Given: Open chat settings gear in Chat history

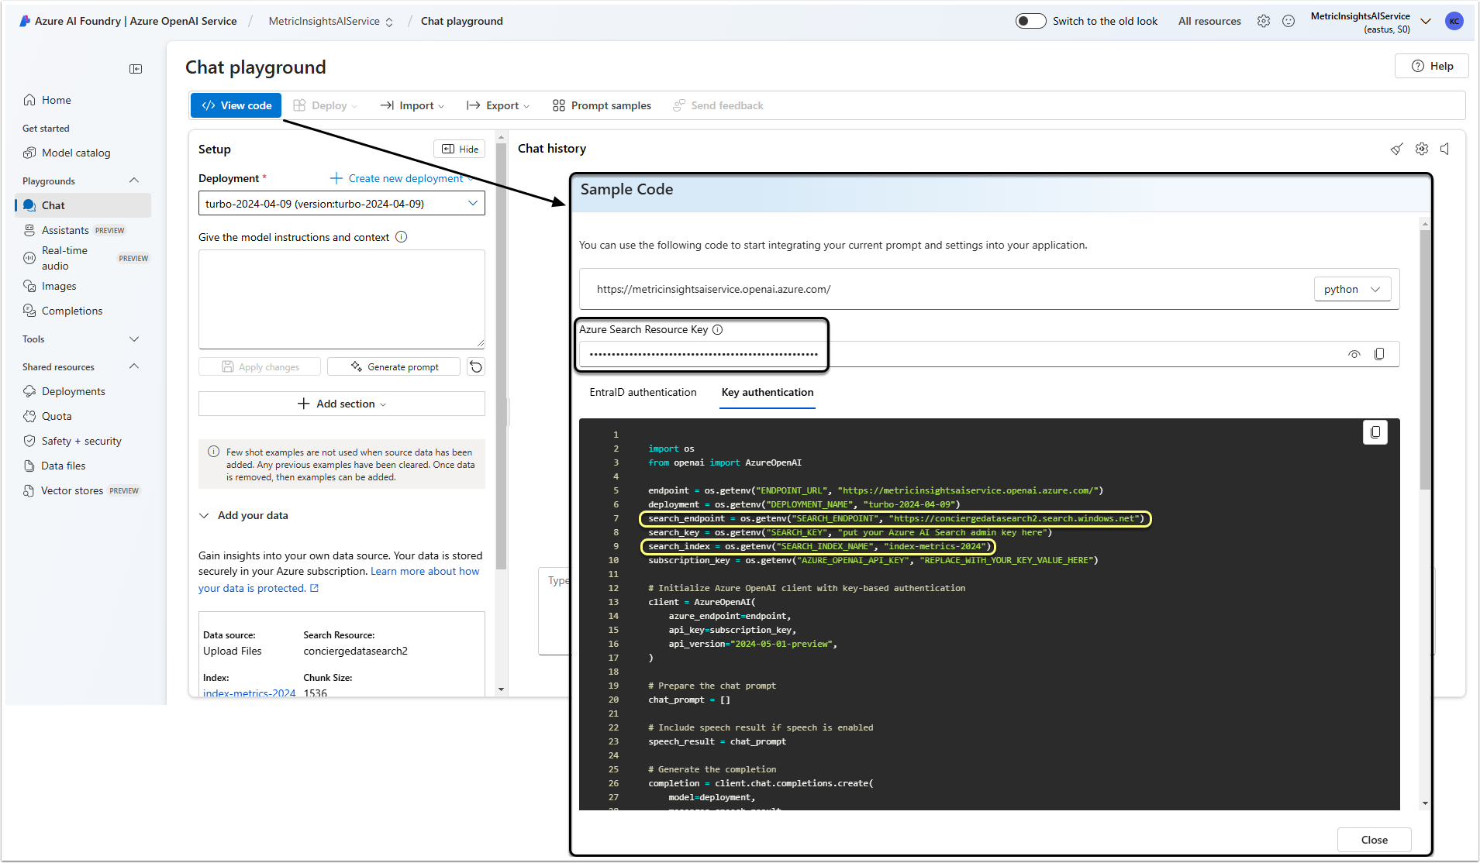Looking at the screenshot, I should (x=1421, y=149).
